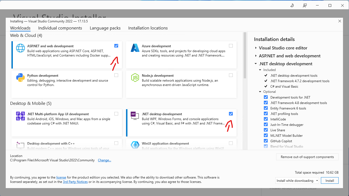Switch to the Workloads tab
Screen dimensions: 349x196
(x=20, y=28)
